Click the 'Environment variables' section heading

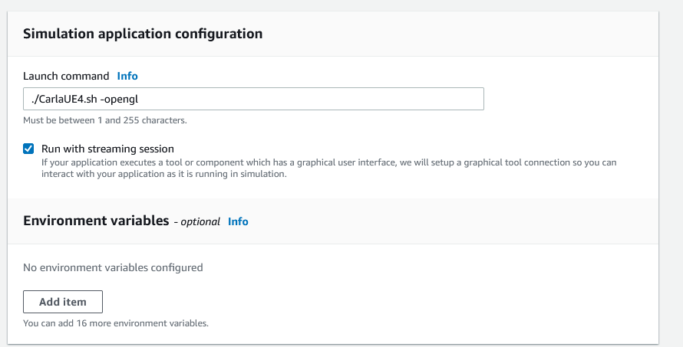point(96,221)
